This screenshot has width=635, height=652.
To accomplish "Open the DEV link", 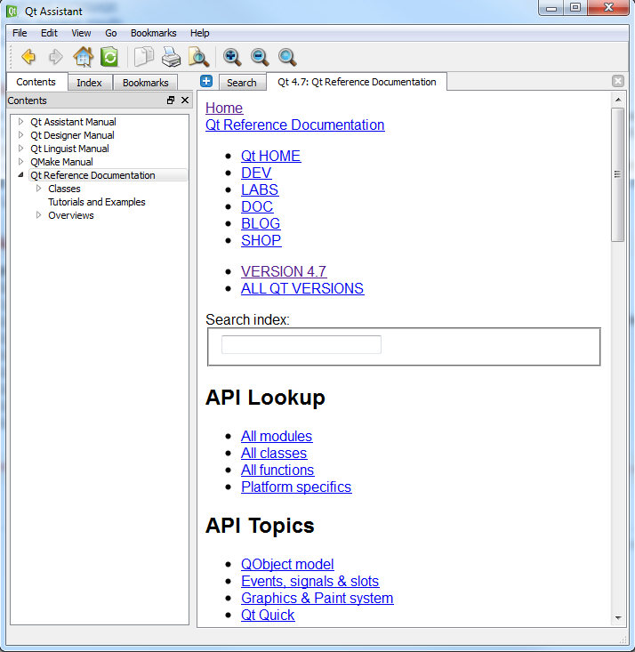I will [256, 173].
